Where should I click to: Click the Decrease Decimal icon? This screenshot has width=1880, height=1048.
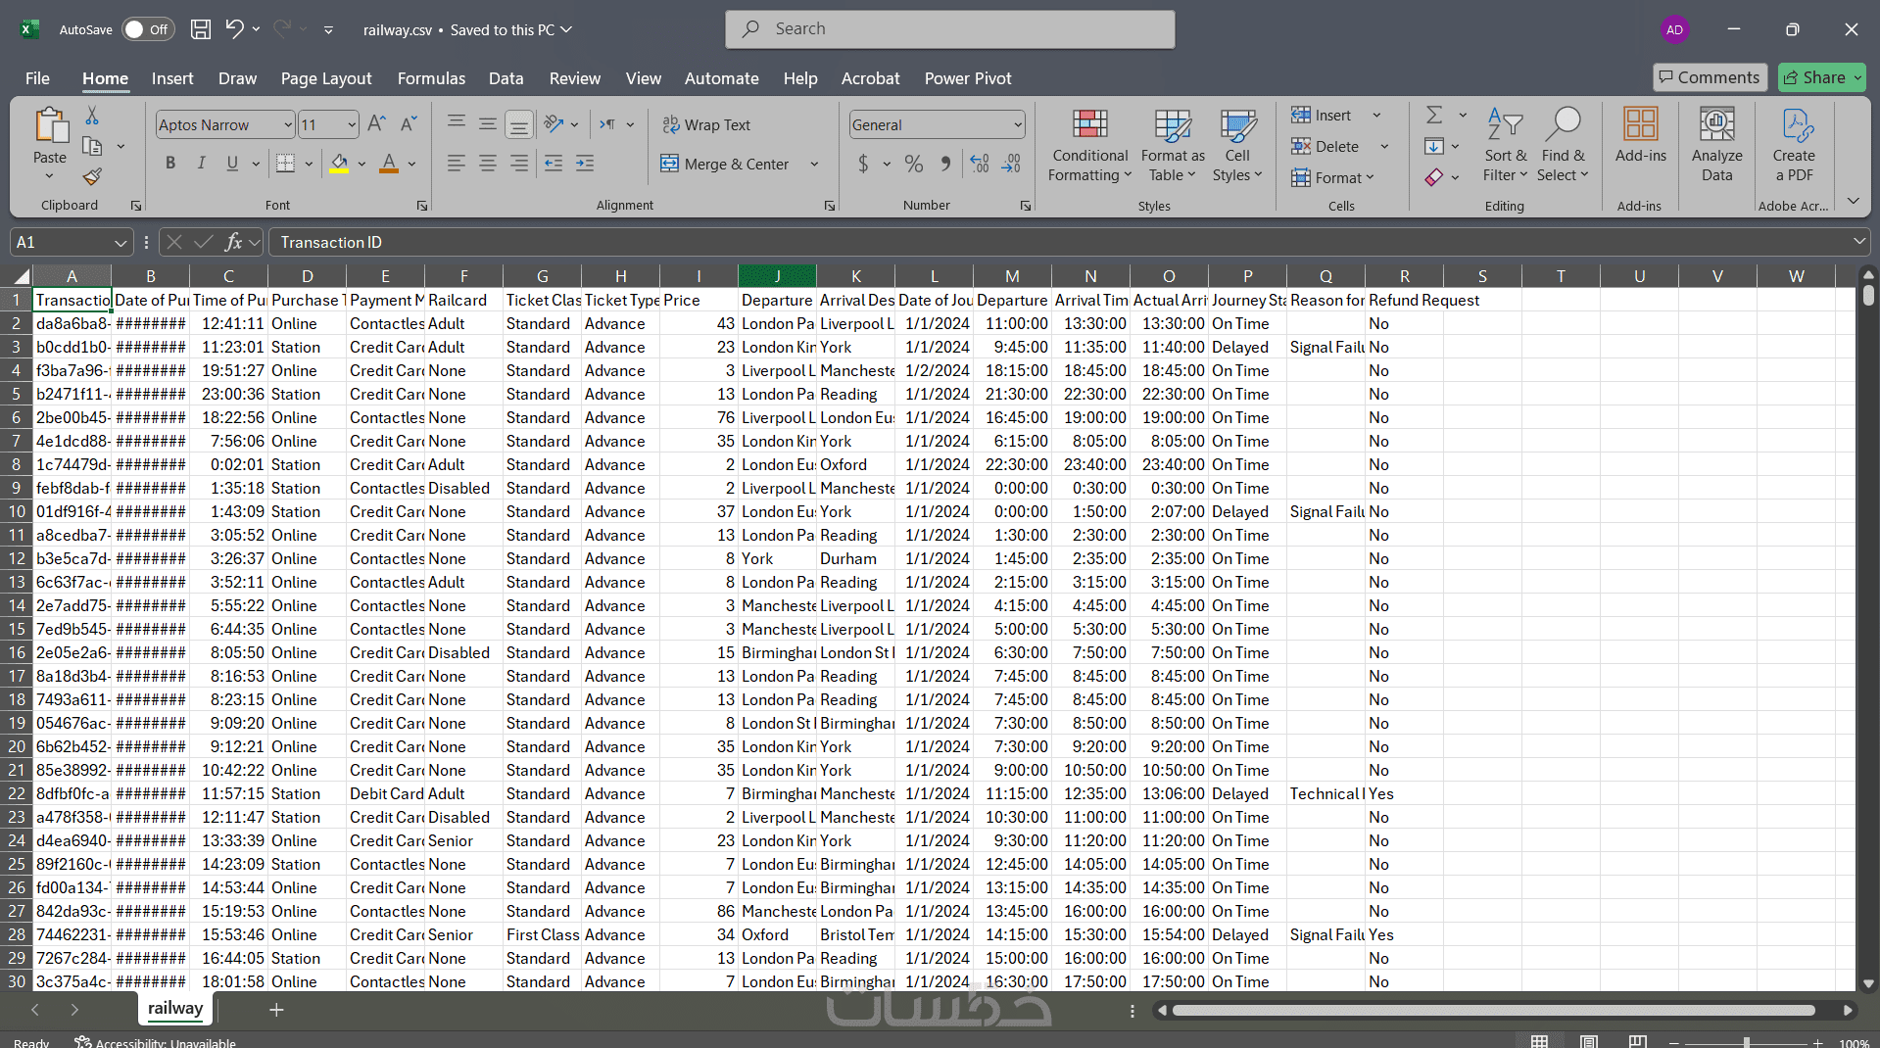tap(1012, 164)
